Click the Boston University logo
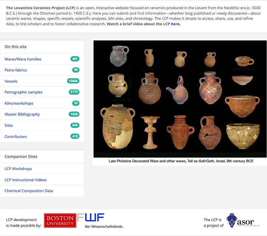The image size is (267, 236). click(60, 220)
